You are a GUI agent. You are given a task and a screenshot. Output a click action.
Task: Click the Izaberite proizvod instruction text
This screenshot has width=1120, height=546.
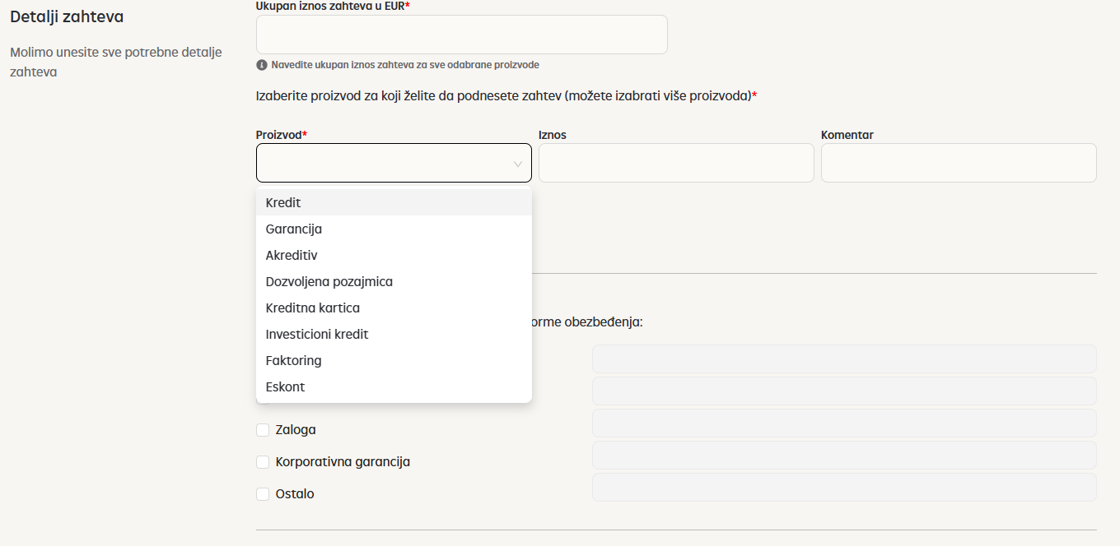[x=506, y=96]
